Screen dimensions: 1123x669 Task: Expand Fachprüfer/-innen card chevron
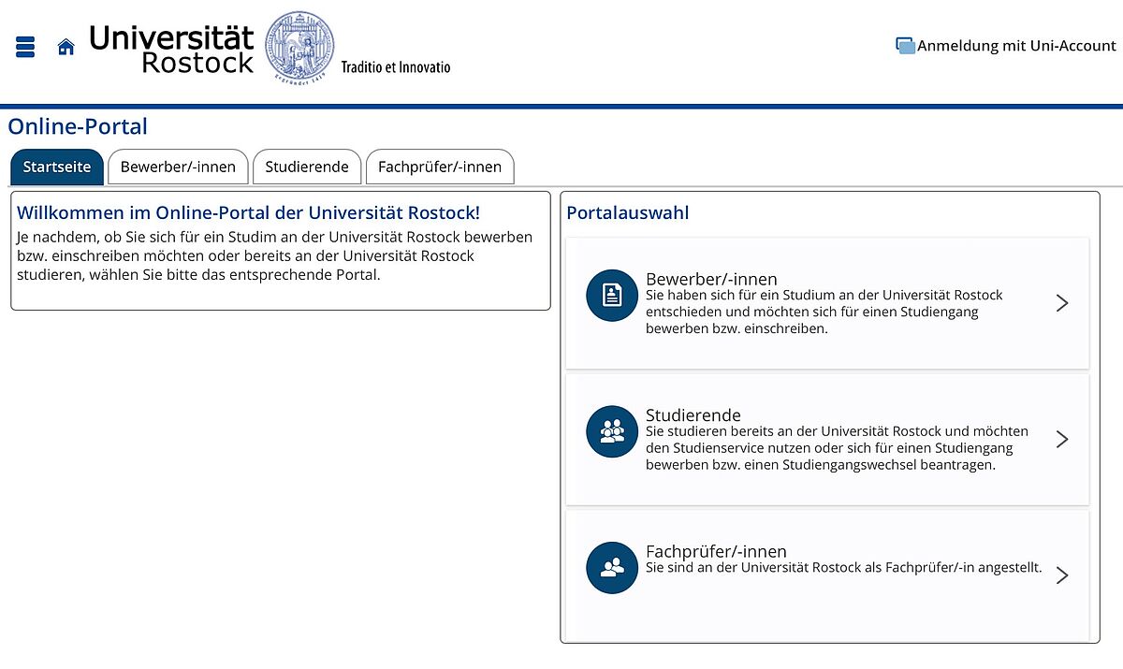click(1061, 575)
